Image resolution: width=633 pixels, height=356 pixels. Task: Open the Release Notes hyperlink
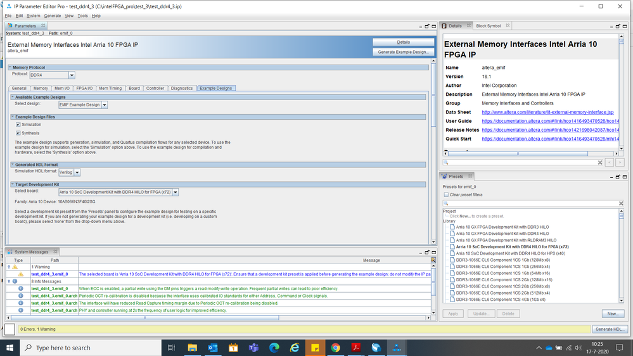(550, 130)
